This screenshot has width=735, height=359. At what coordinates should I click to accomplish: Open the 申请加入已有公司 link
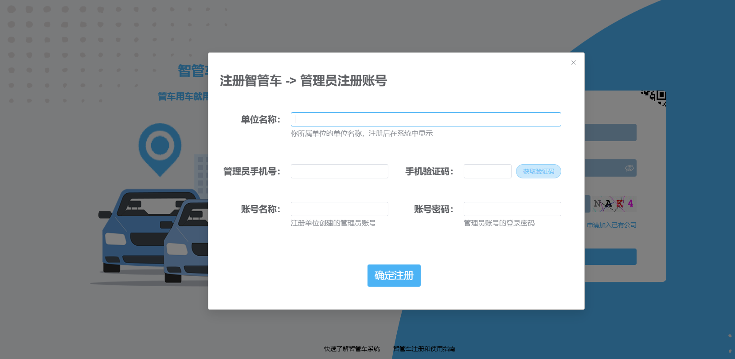click(x=611, y=225)
